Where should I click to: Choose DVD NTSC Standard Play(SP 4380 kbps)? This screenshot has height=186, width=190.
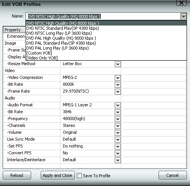click(x=106, y=28)
